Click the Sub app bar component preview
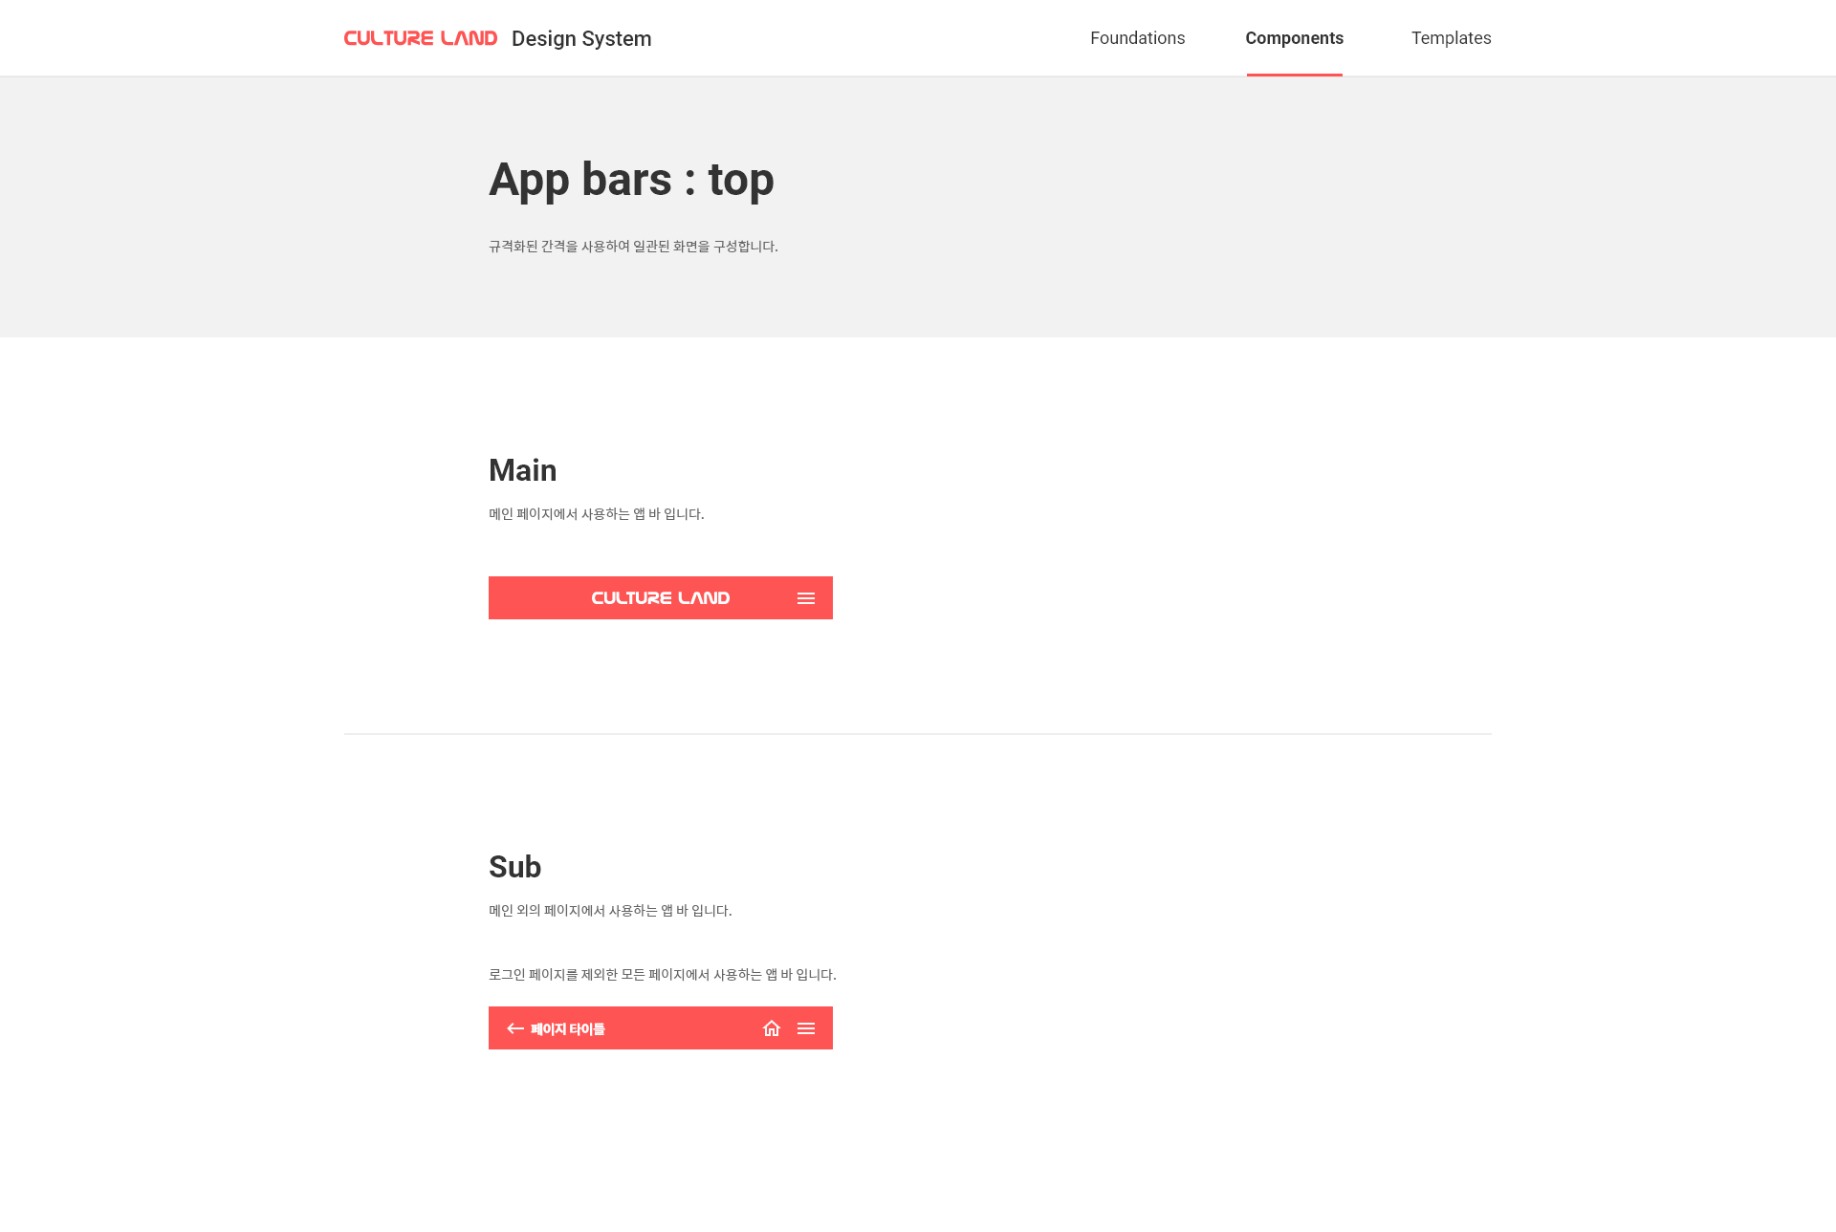The image size is (1836, 1232). 660,1028
